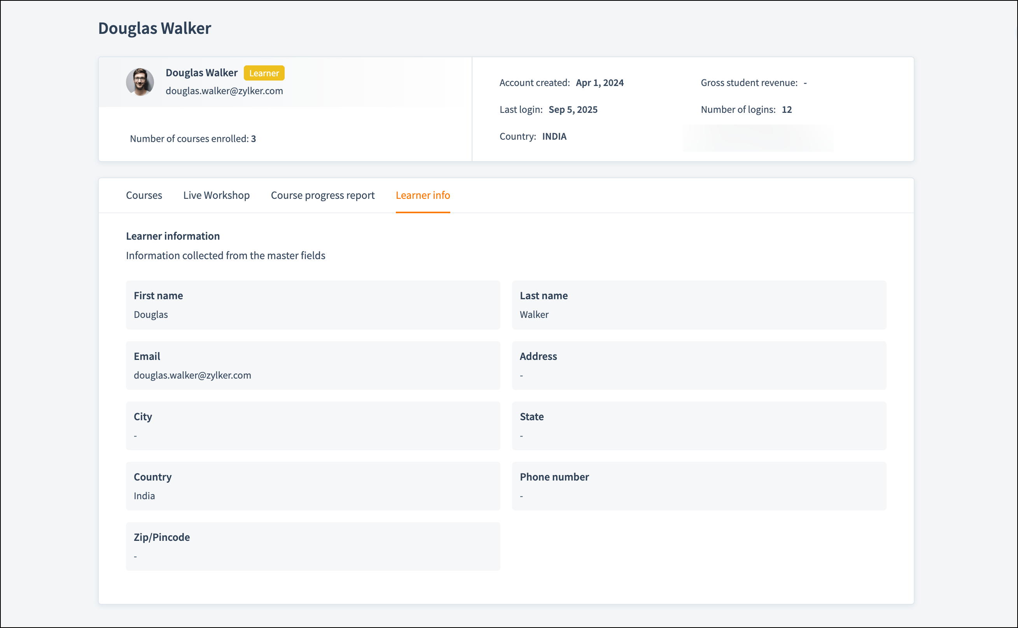This screenshot has width=1018, height=628.
Task: Select the Learner info tab
Action: click(x=422, y=195)
